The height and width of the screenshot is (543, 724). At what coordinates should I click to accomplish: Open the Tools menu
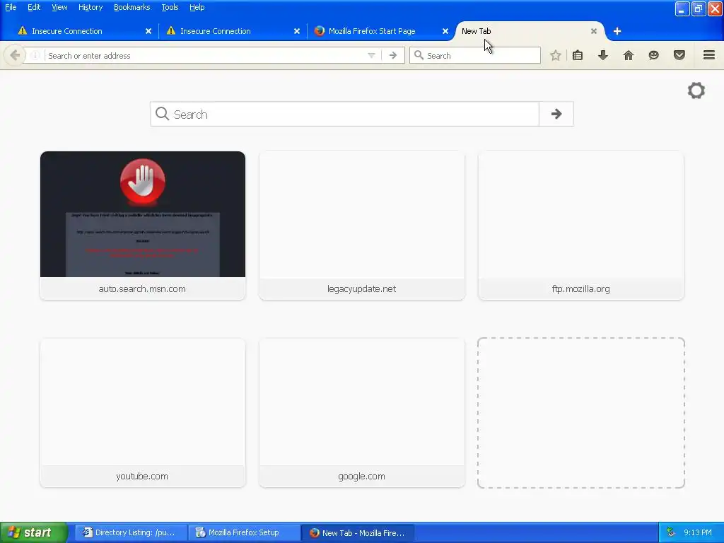(x=170, y=7)
